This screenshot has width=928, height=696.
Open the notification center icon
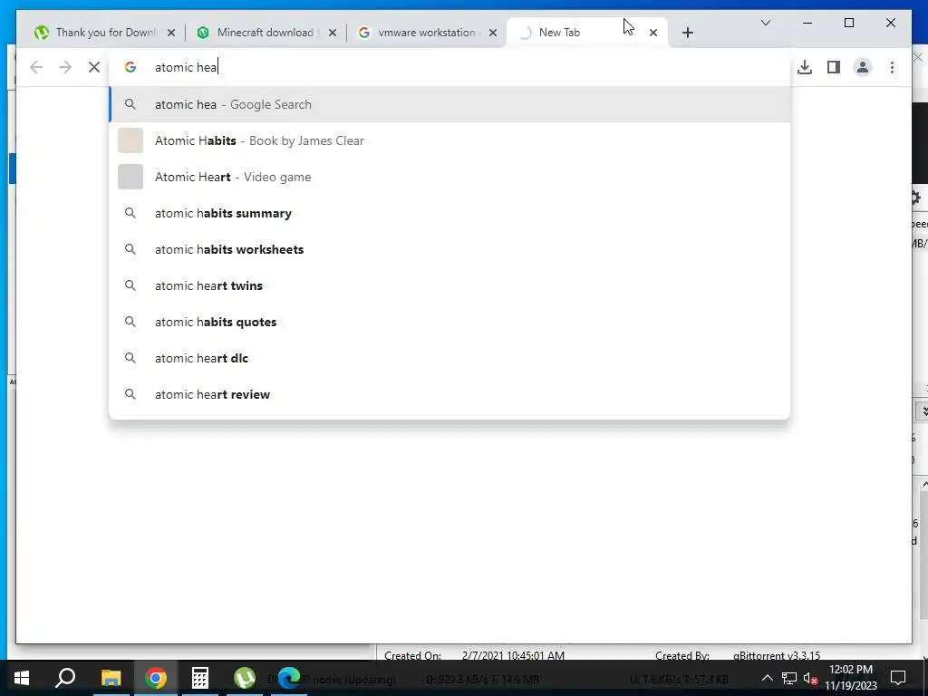[x=898, y=678]
